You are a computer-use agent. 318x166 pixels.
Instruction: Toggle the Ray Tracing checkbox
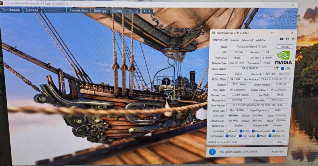pos(240,136)
